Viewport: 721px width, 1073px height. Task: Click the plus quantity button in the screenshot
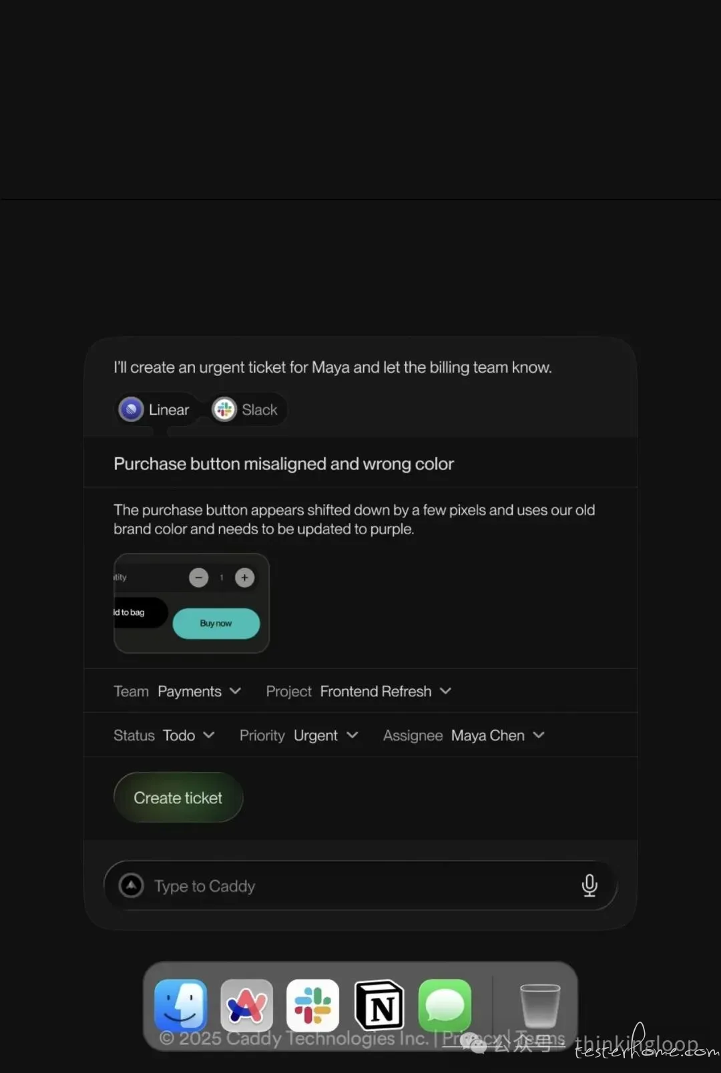click(x=245, y=578)
